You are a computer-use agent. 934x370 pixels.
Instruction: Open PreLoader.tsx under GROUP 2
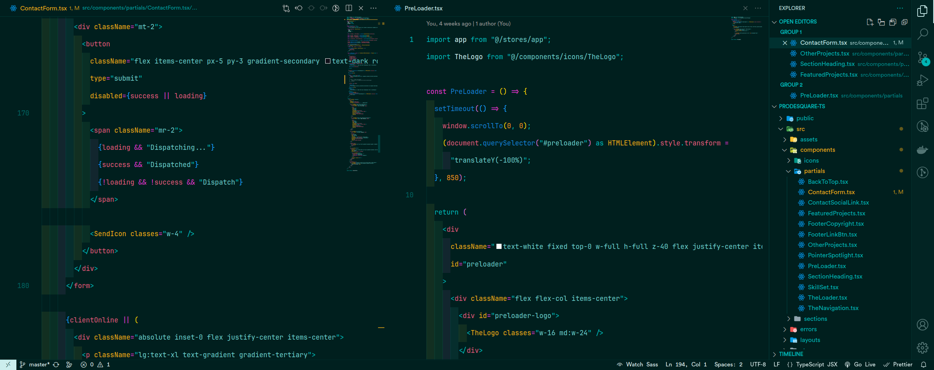pyautogui.click(x=840, y=95)
